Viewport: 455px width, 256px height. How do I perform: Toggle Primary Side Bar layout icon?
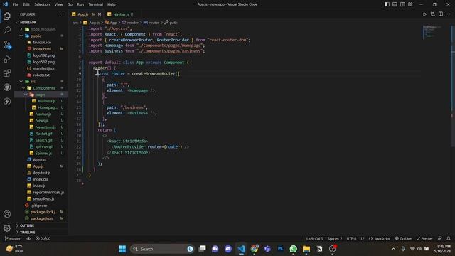387,4
